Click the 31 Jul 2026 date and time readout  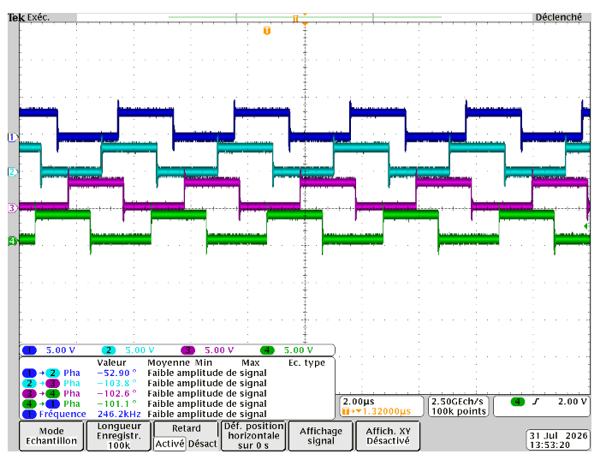[558, 440]
